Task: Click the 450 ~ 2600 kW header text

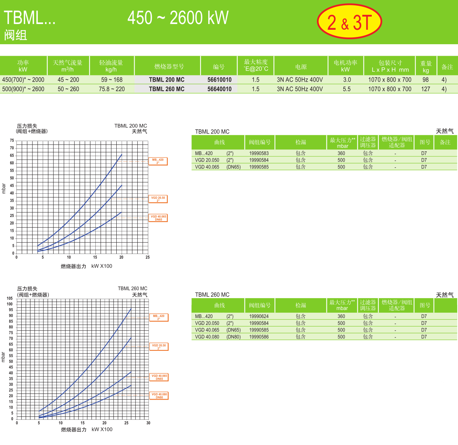Action: pos(178,18)
